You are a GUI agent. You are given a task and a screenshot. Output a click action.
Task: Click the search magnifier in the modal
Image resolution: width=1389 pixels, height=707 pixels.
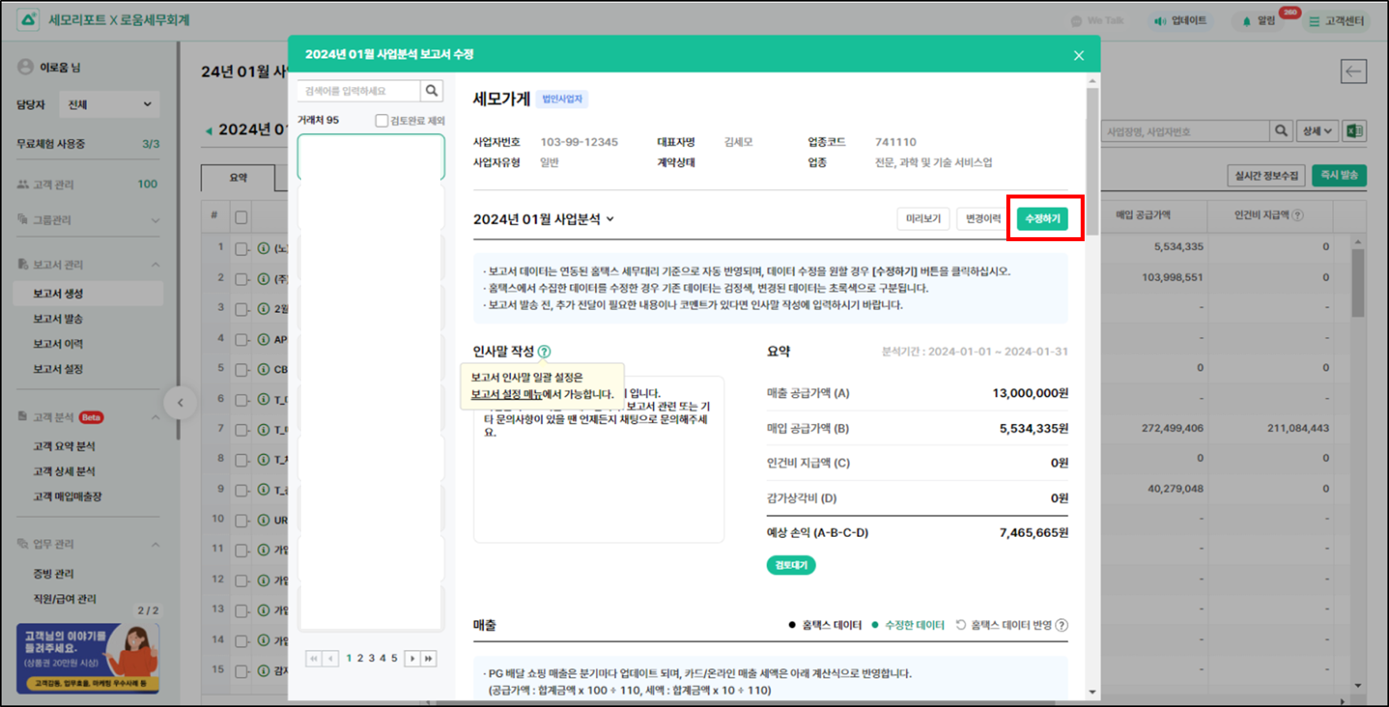pos(432,91)
